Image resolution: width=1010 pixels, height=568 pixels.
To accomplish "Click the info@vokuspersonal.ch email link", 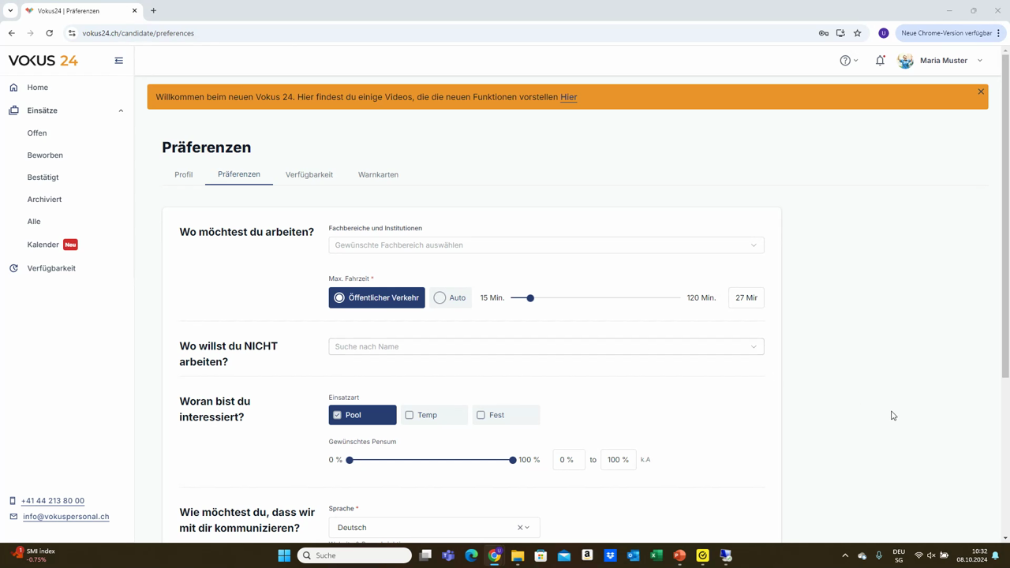I will 66,517.
